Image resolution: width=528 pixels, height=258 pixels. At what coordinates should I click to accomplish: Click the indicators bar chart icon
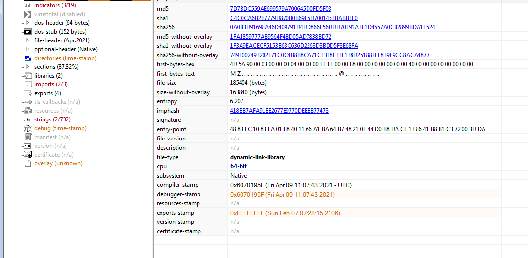pyautogui.click(x=28, y=5)
